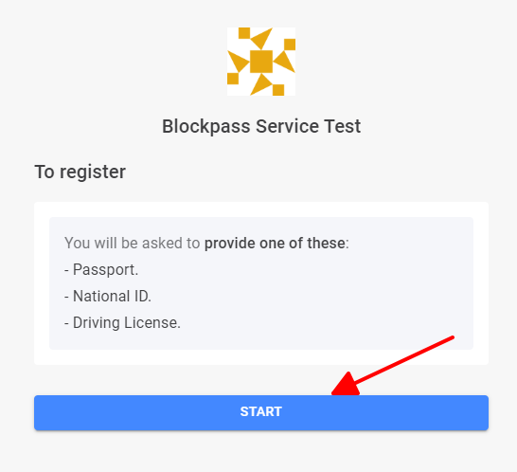The height and width of the screenshot is (472, 517).
Task: Select the "- Driving License." list entry
Action: [122, 323]
